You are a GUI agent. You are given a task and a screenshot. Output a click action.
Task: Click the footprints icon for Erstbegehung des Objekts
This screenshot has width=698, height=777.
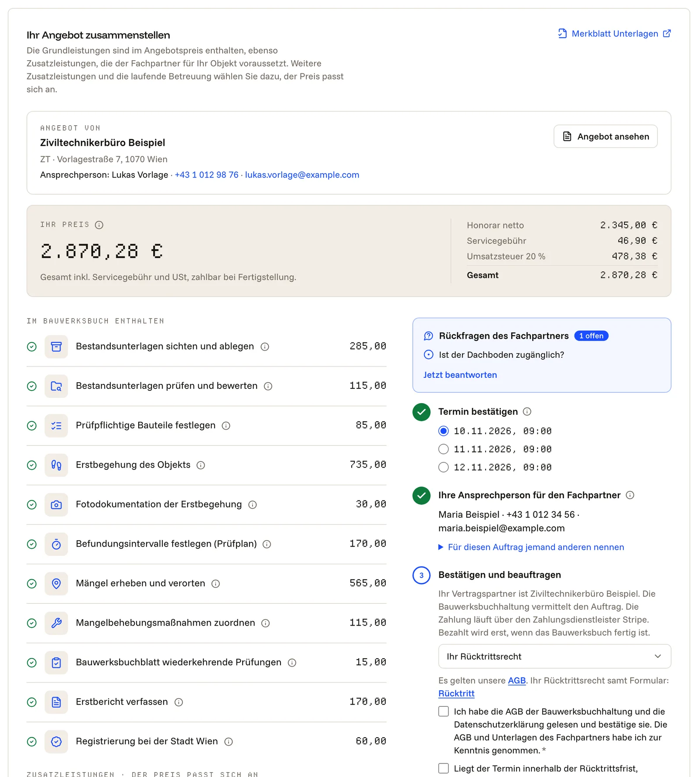[56, 465]
